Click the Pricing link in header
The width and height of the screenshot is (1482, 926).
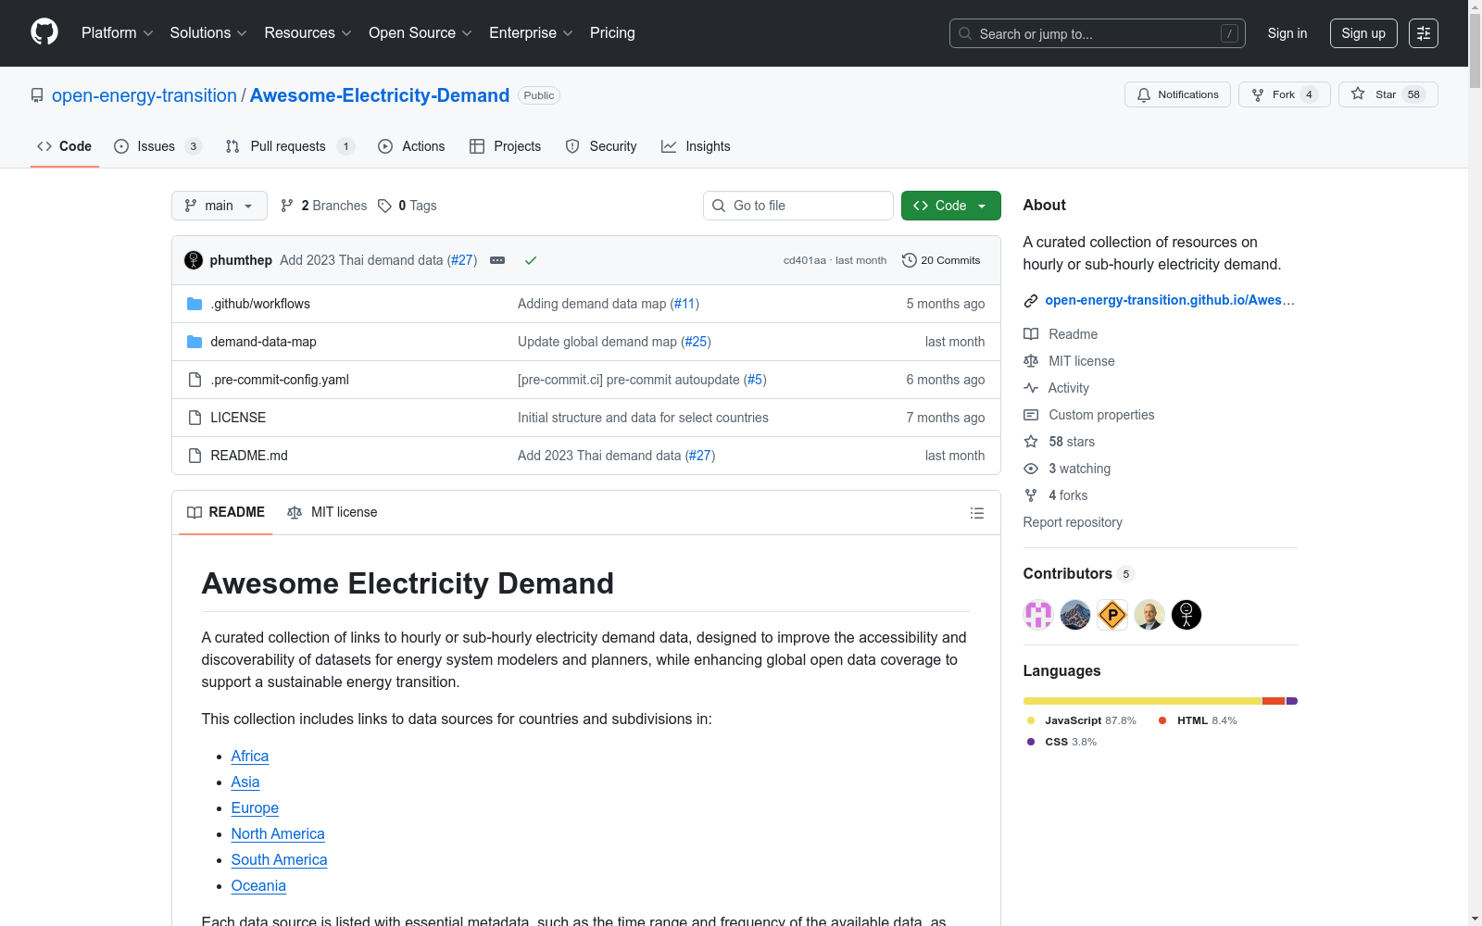tap(612, 32)
